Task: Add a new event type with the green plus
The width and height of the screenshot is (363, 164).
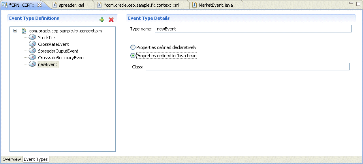Action: tap(102, 20)
